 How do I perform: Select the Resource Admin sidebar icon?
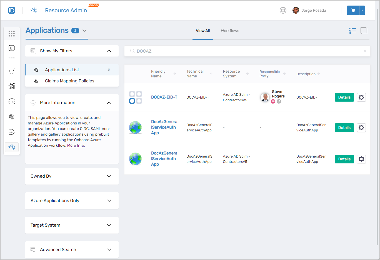click(x=11, y=147)
